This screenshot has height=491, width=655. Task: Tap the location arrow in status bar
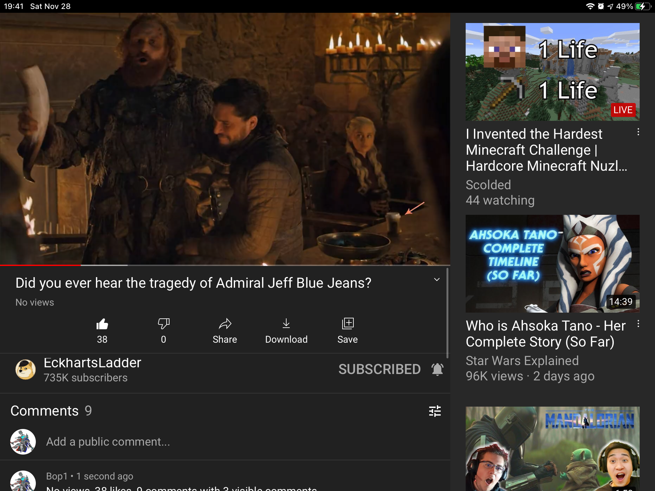point(610,6)
